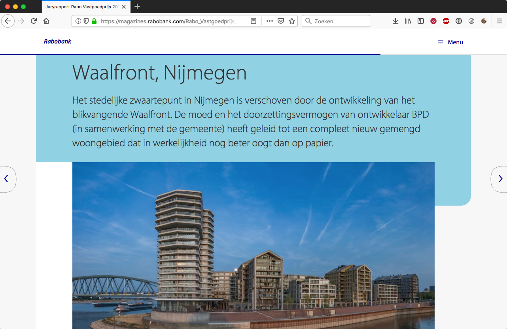Select the Juryrapport Rabo Vastgoedprijs tab
The image size is (507, 329).
82,7
